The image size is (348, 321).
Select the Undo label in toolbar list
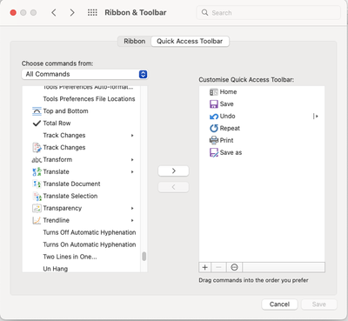[227, 117]
